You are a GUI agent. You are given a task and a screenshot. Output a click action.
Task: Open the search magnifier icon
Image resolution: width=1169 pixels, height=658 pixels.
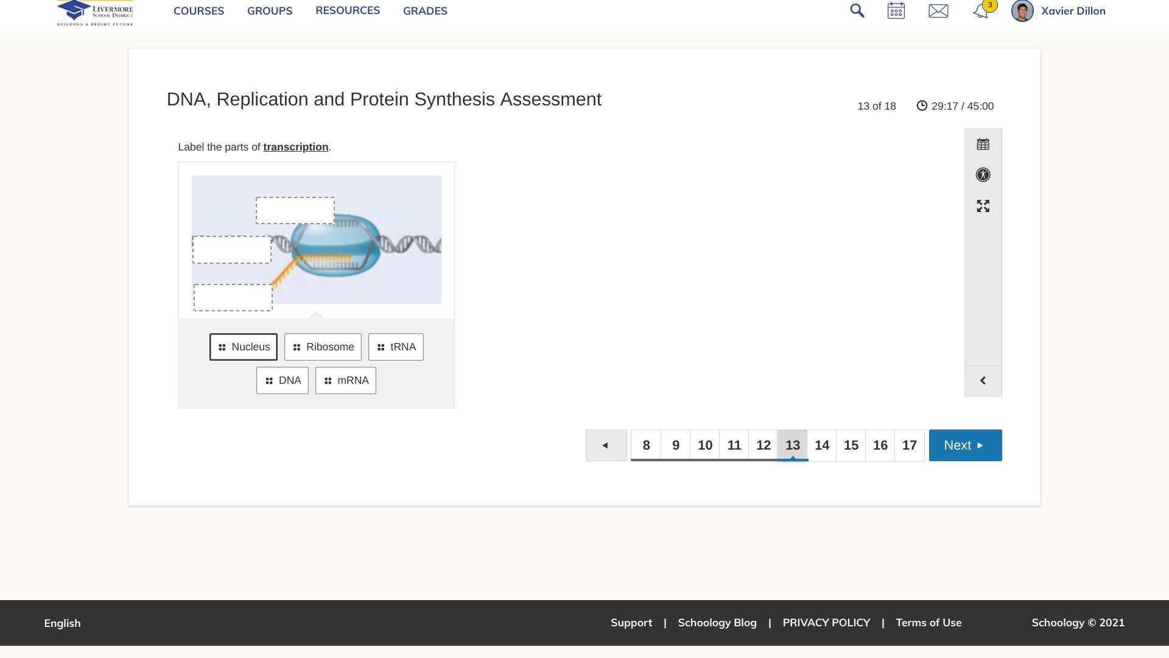pyautogui.click(x=857, y=11)
